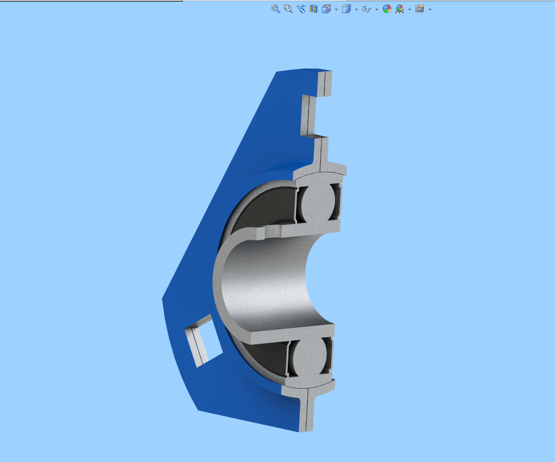Expand the Apply Scene dropdown arrow

click(409, 9)
